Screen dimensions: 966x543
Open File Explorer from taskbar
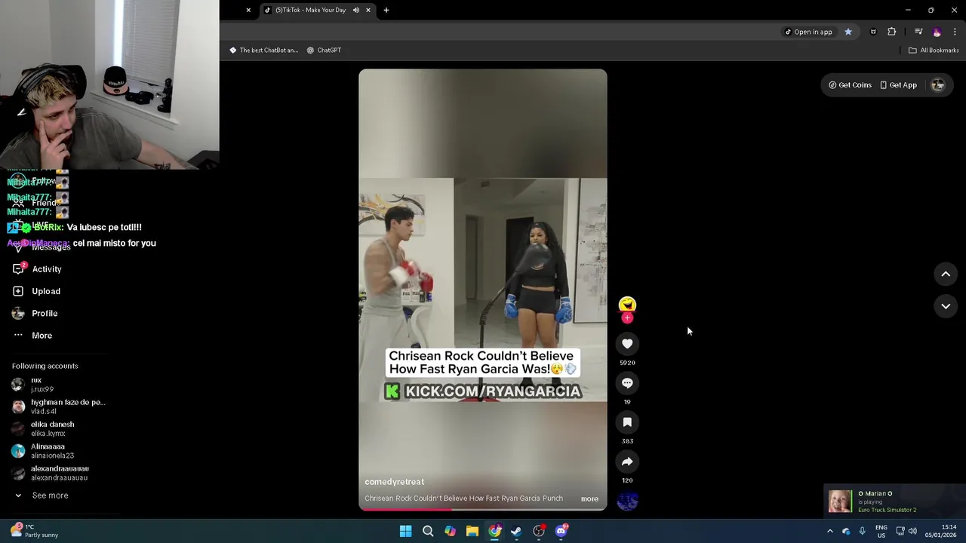pyautogui.click(x=472, y=531)
